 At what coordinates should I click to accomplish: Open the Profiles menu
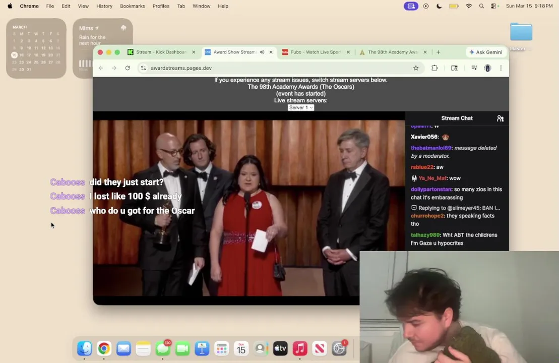[x=161, y=6]
